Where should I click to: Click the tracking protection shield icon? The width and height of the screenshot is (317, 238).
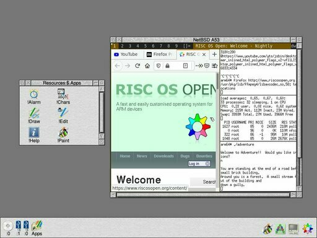(158, 66)
